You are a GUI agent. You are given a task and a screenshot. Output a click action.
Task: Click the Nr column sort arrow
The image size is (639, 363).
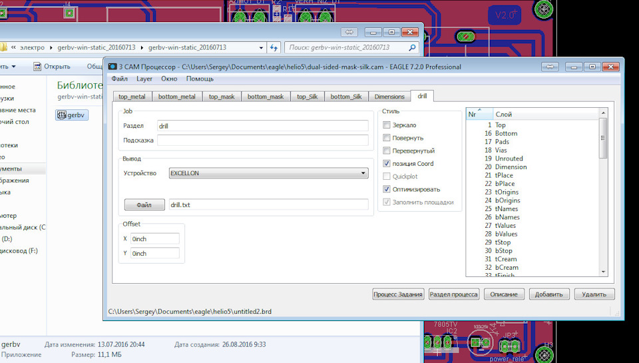click(x=479, y=111)
